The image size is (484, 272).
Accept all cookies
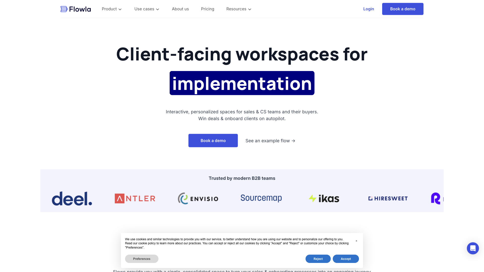346,259
